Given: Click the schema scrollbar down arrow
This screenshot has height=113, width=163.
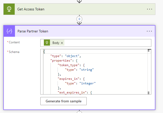Looking at the screenshot, I should point(149,93).
